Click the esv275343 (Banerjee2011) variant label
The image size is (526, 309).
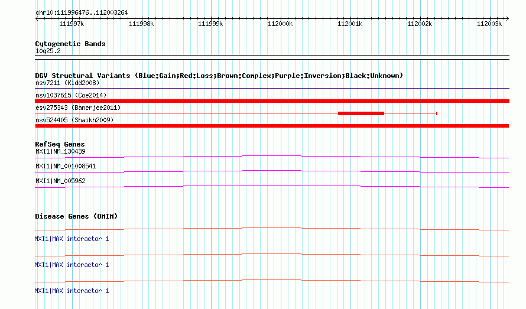[x=78, y=108]
